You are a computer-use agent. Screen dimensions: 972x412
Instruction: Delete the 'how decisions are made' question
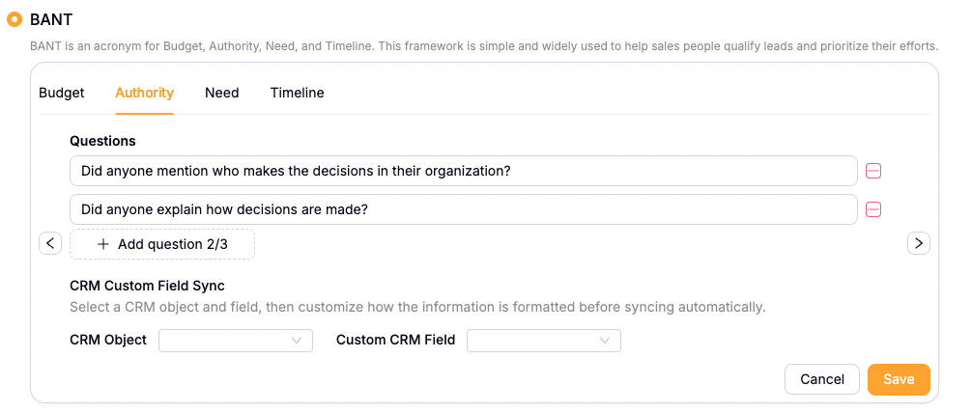873,209
